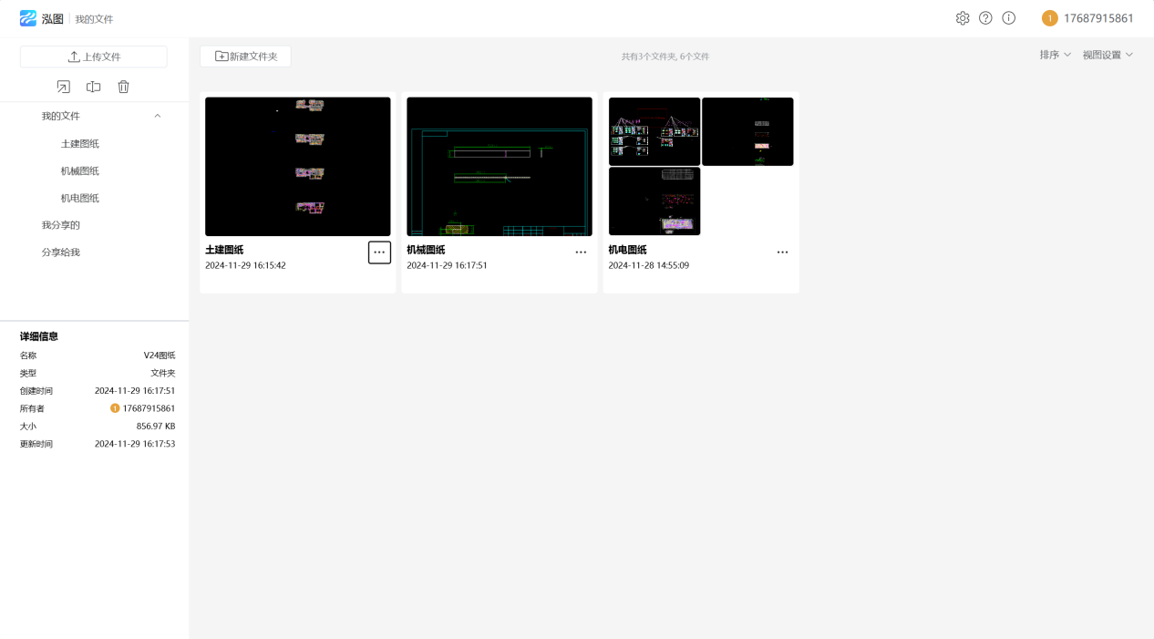
Task: Collapse the 我的文件 tree node
Action: click(x=158, y=116)
